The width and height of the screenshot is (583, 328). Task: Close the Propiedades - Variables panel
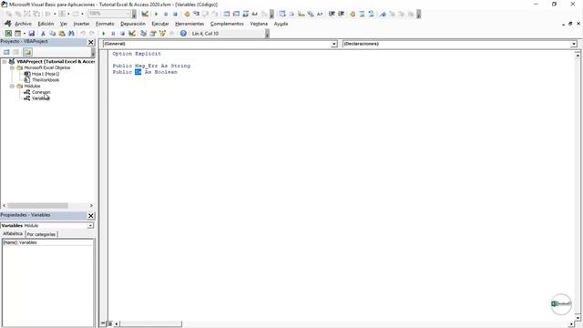[x=91, y=216]
